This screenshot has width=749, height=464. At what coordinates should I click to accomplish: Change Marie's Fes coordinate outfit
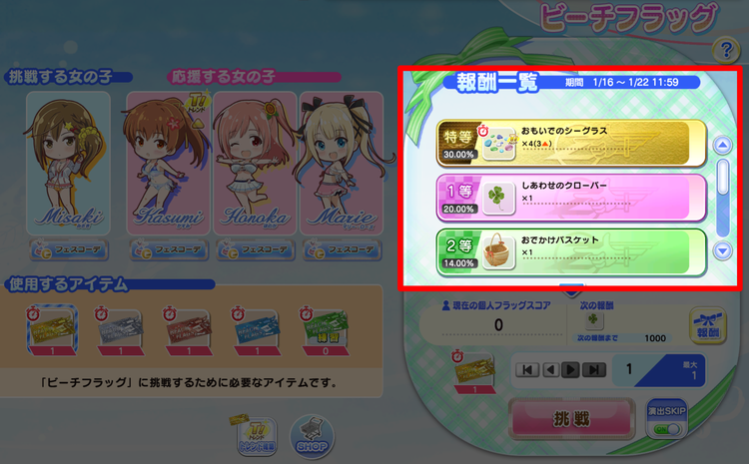(x=342, y=249)
